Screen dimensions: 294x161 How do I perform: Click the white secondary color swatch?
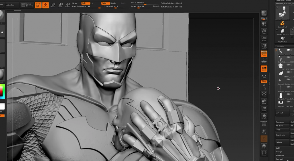click(2, 106)
